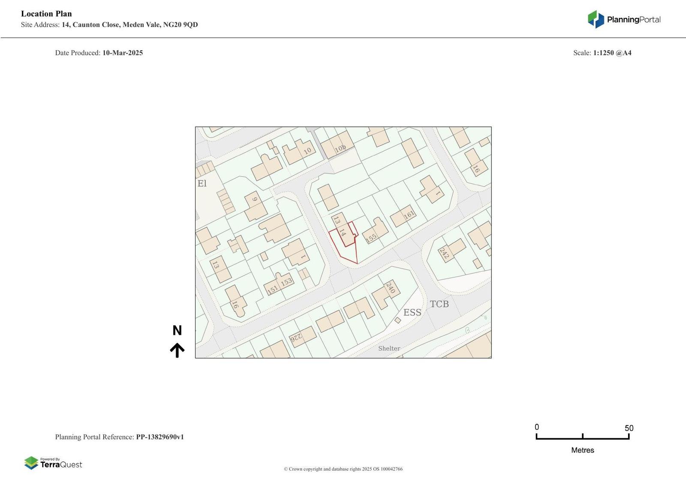Click house number 14 on map
The height and width of the screenshot is (485, 686).
pos(342,233)
